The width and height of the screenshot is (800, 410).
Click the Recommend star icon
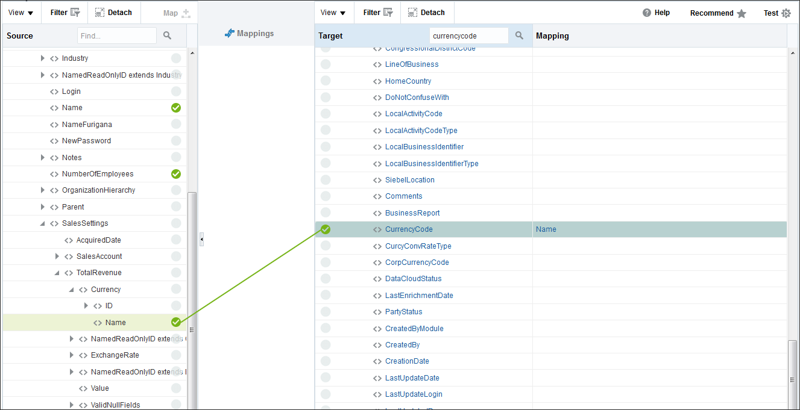(x=742, y=12)
